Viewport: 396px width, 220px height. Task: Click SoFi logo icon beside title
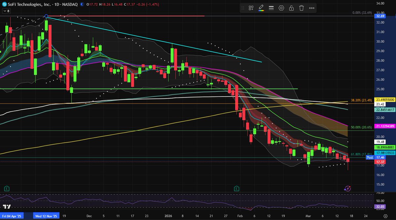(4, 4)
